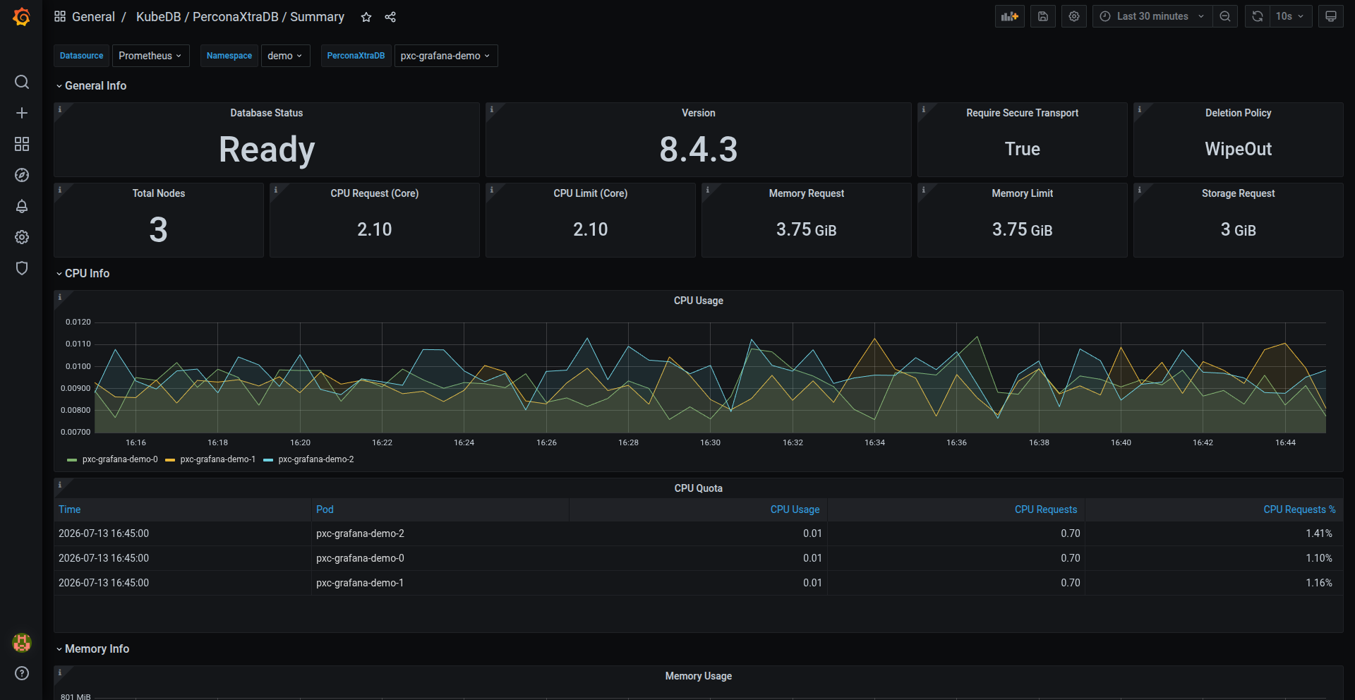Open the user profile avatar
Image resolution: width=1355 pixels, height=700 pixels.
22,642
